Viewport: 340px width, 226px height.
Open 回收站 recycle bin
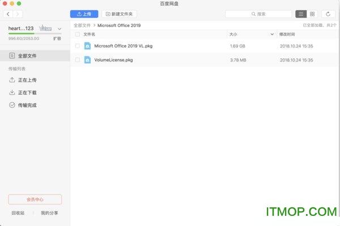(x=18, y=213)
